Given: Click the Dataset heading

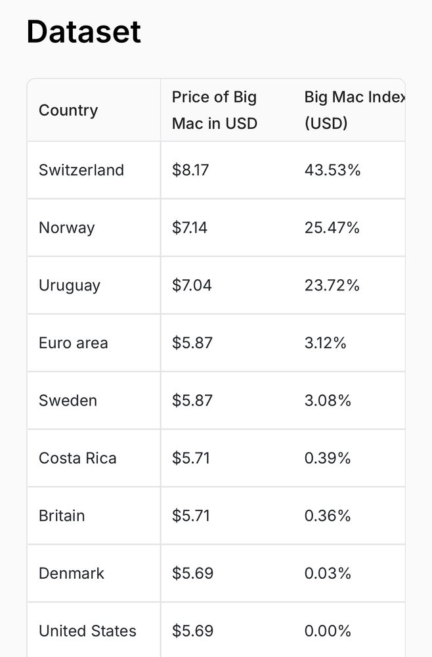Looking at the screenshot, I should pos(84,32).
